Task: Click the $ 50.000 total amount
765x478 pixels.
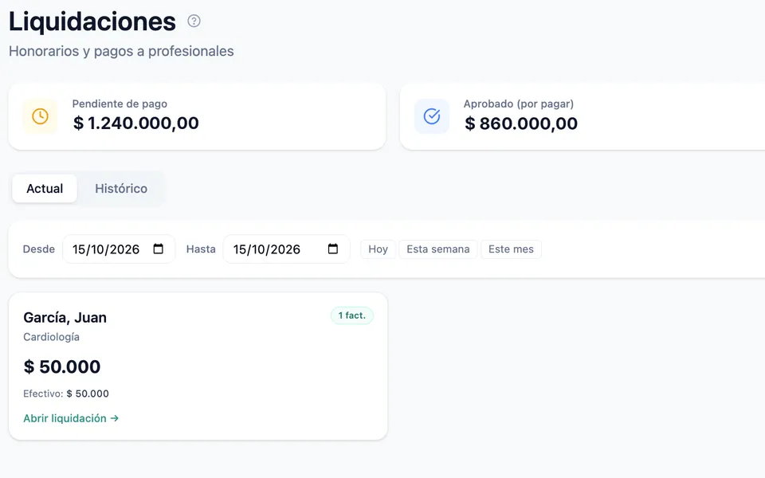Action: click(x=62, y=366)
